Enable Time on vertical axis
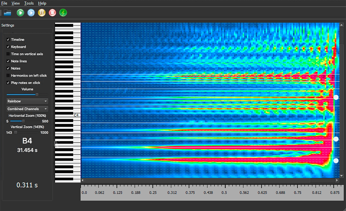 [x=8, y=54]
